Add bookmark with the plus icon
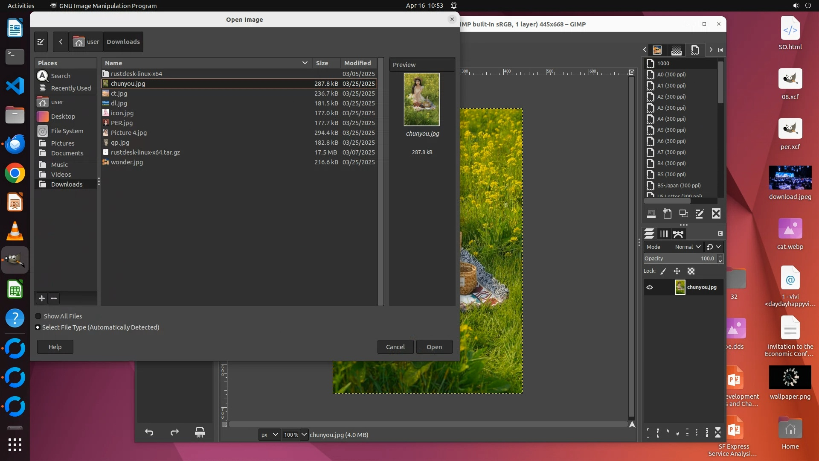The image size is (819, 461). [x=42, y=298]
